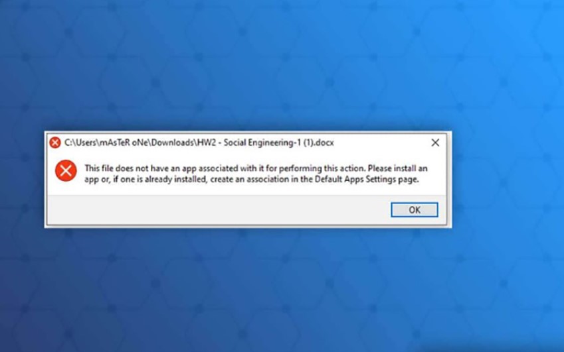Click the "Default Apps Settings page" text
This screenshot has height=352, width=564.
coord(366,179)
